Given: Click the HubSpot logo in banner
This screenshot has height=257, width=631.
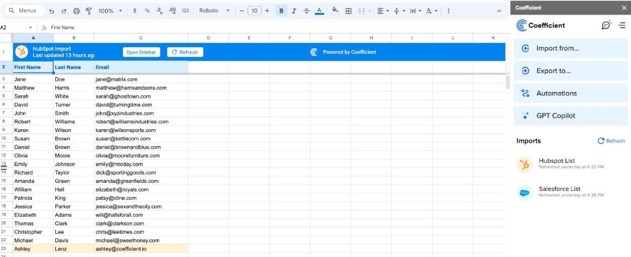Looking at the screenshot, I should [21, 52].
